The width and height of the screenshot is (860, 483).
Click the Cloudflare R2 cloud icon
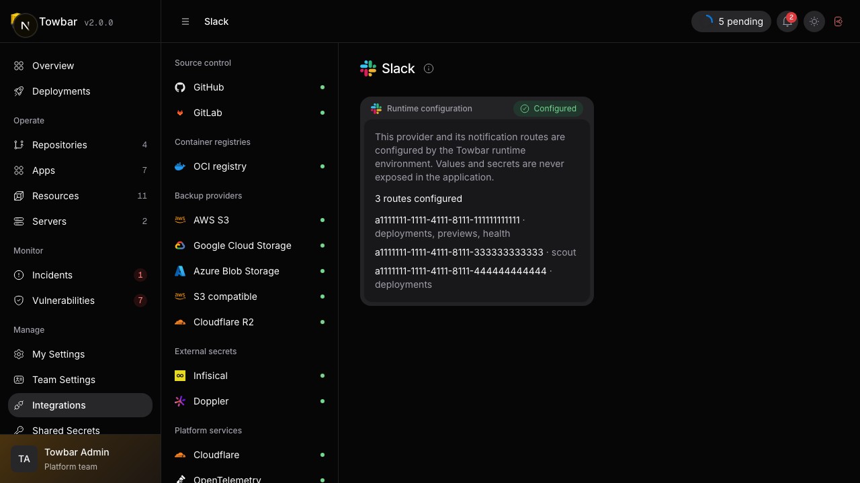(x=180, y=322)
